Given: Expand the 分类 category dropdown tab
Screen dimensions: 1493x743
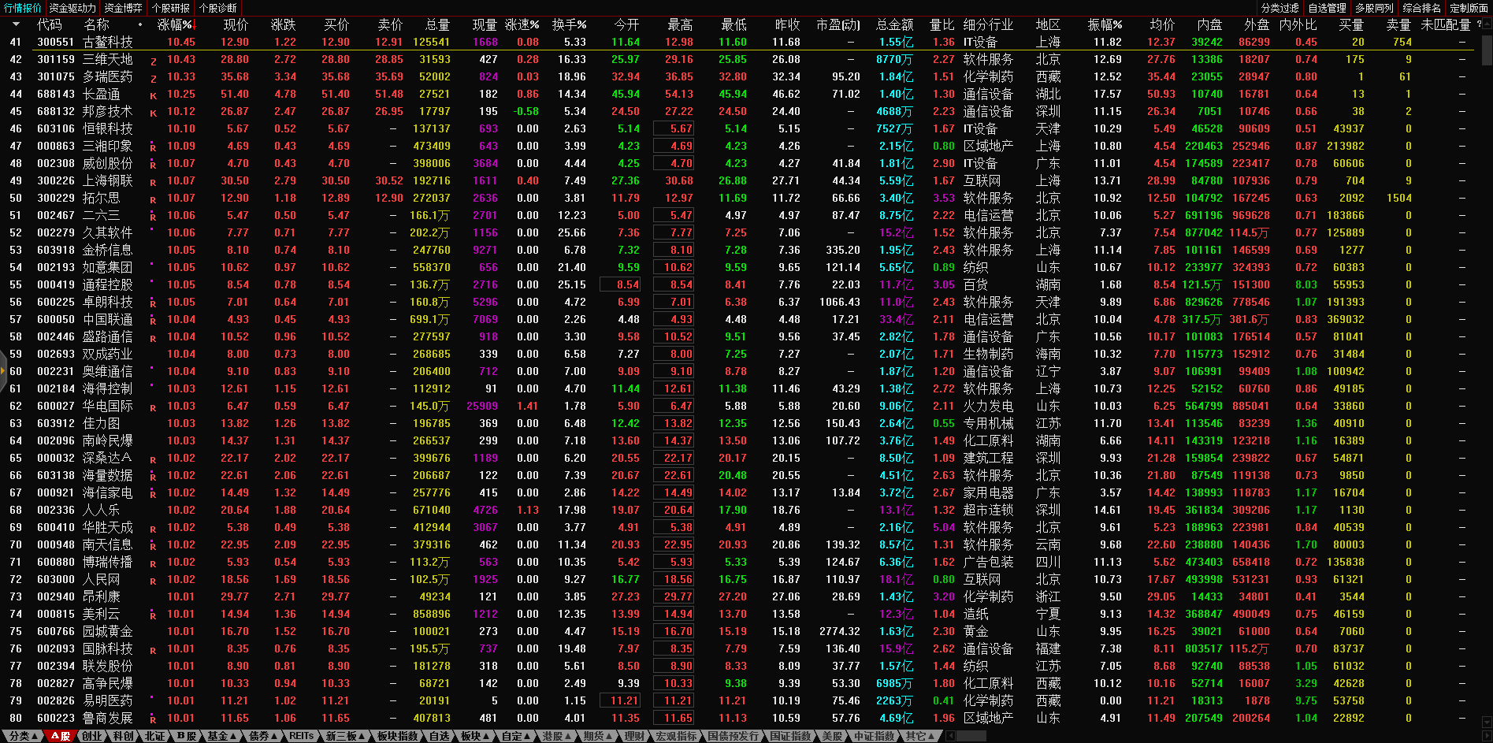Looking at the screenshot, I should coord(23,736).
